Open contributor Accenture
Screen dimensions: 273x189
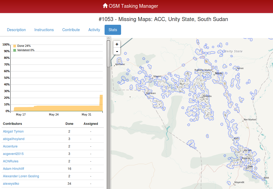[10, 146]
